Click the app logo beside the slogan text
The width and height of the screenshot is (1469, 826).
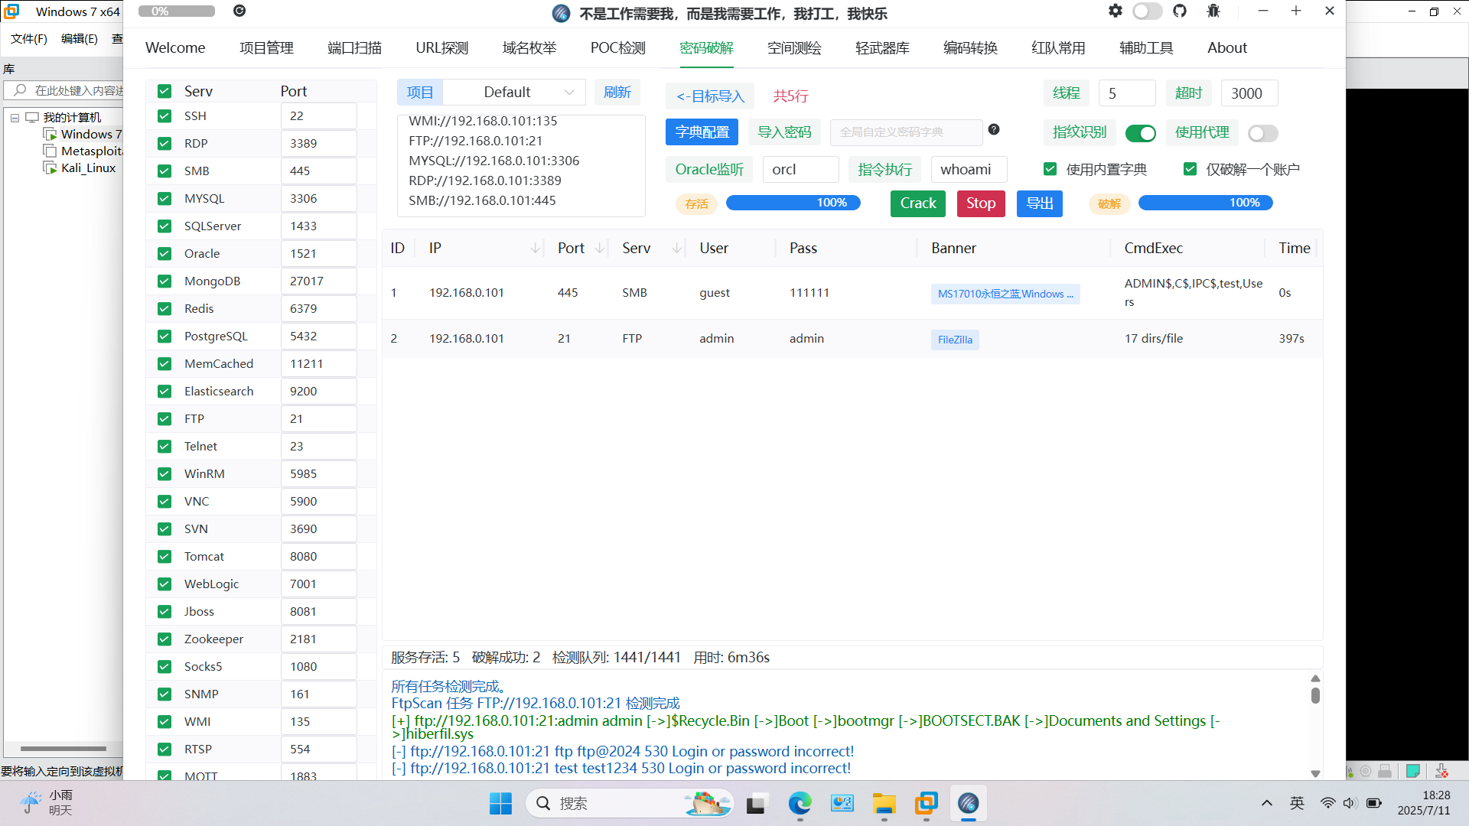(x=561, y=13)
